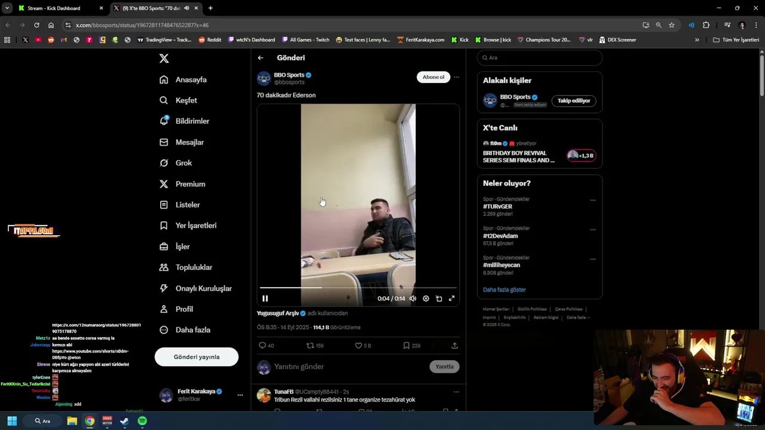Open Tüm Yer İşaretleri folder
This screenshot has height=430, width=765.
tap(736, 40)
